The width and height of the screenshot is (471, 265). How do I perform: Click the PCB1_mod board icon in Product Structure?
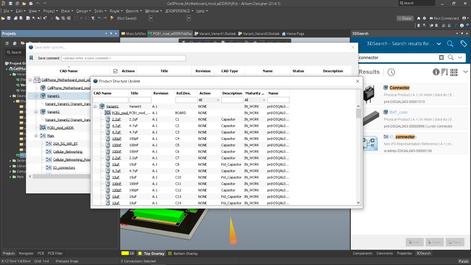point(107,113)
